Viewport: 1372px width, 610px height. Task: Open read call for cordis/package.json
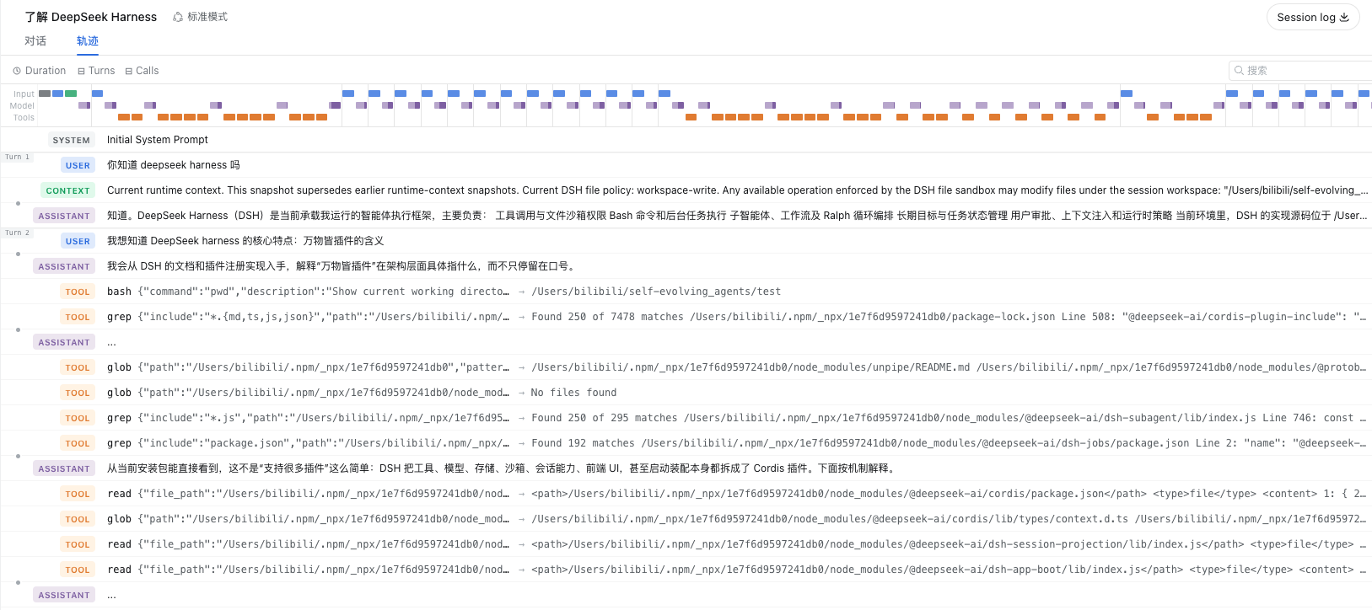pyautogui.click(x=686, y=494)
